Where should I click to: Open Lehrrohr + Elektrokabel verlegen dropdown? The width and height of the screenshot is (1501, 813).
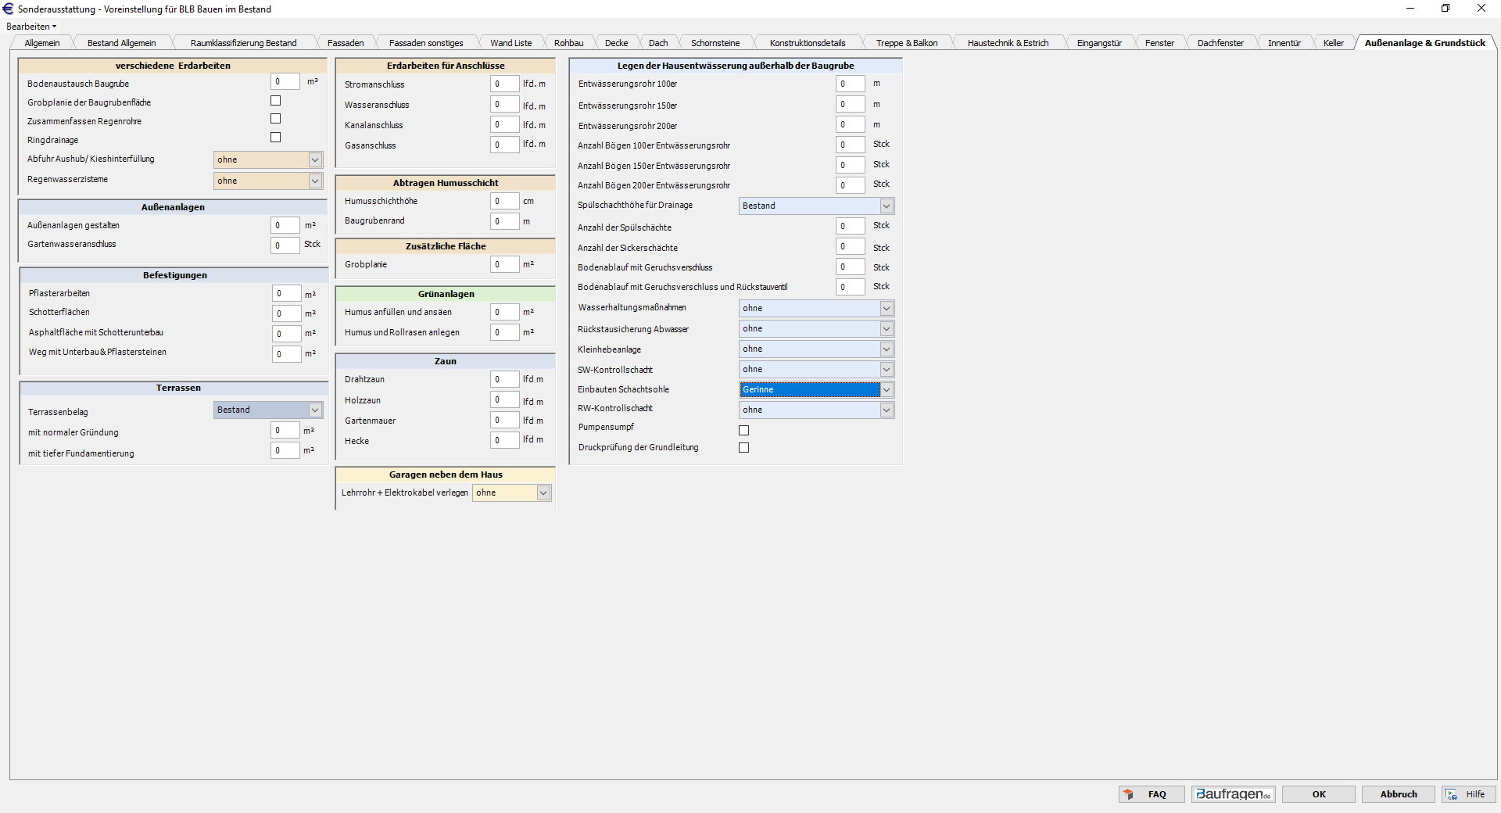[x=543, y=493]
